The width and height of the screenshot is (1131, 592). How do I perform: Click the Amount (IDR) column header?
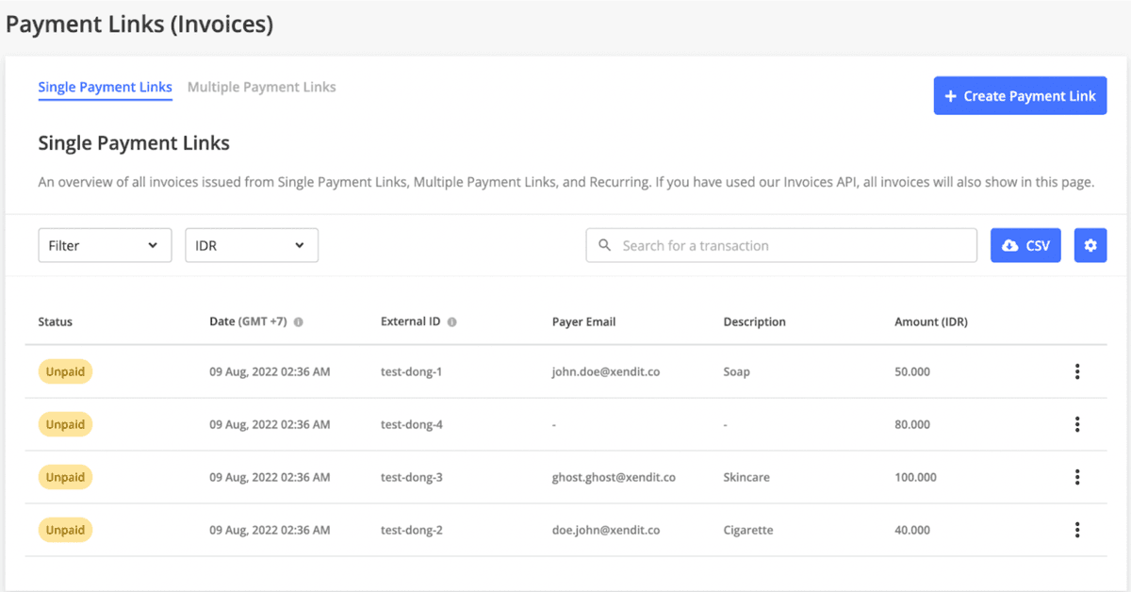click(931, 321)
